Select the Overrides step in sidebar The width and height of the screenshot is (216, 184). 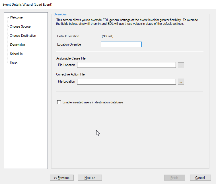pyautogui.click(x=18, y=45)
